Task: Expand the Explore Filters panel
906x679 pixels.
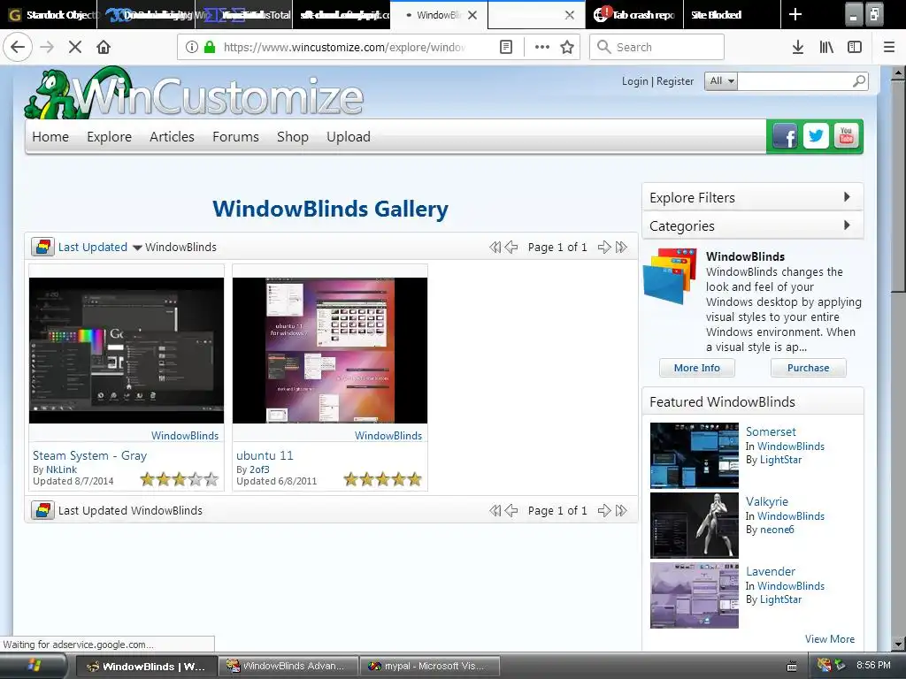Action: 753,197
